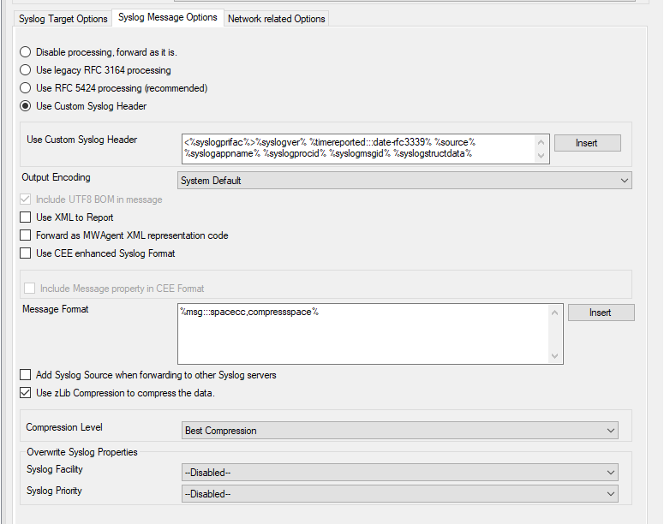Screen dimensions: 664x524
Task: Expand the Compression Level dropdown
Action: [x=400, y=430]
